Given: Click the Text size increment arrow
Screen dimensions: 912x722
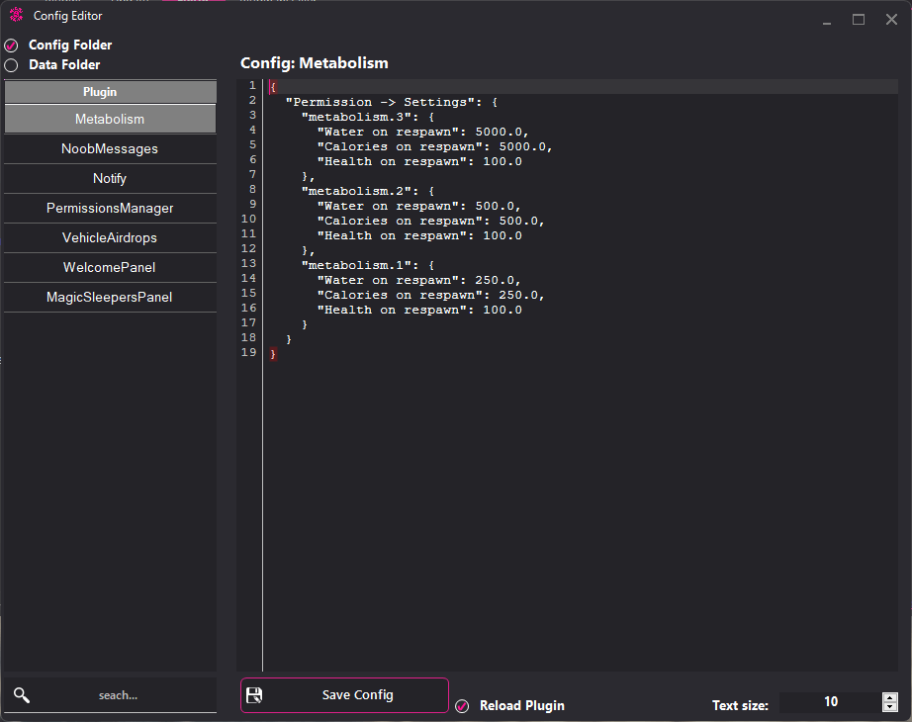Looking at the screenshot, I should pyautogui.click(x=889, y=696).
